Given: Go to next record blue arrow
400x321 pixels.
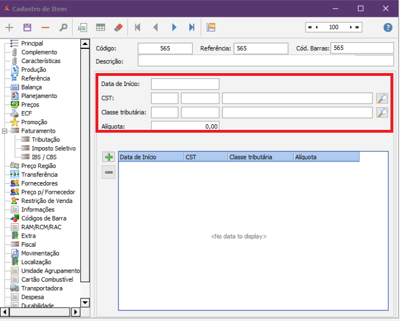Looking at the screenshot, I should coord(174,28).
